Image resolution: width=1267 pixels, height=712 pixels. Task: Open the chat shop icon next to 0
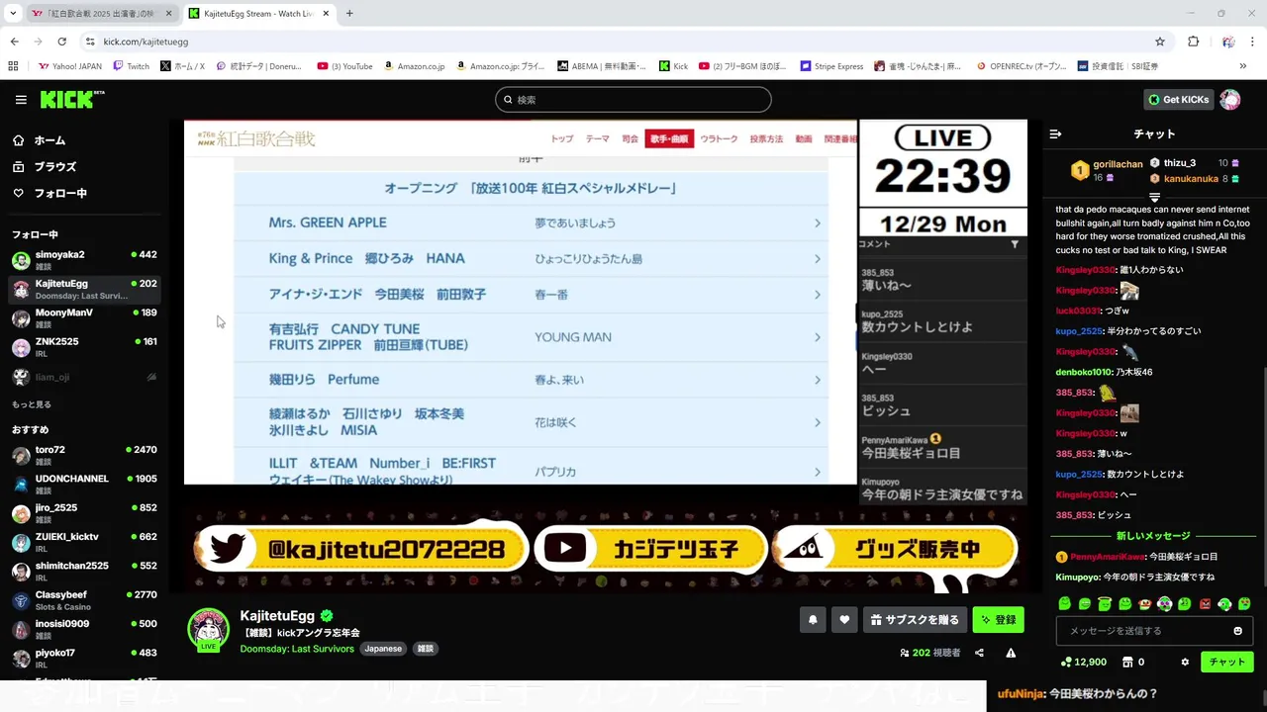pyautogui.click(x=1126, y=663)
